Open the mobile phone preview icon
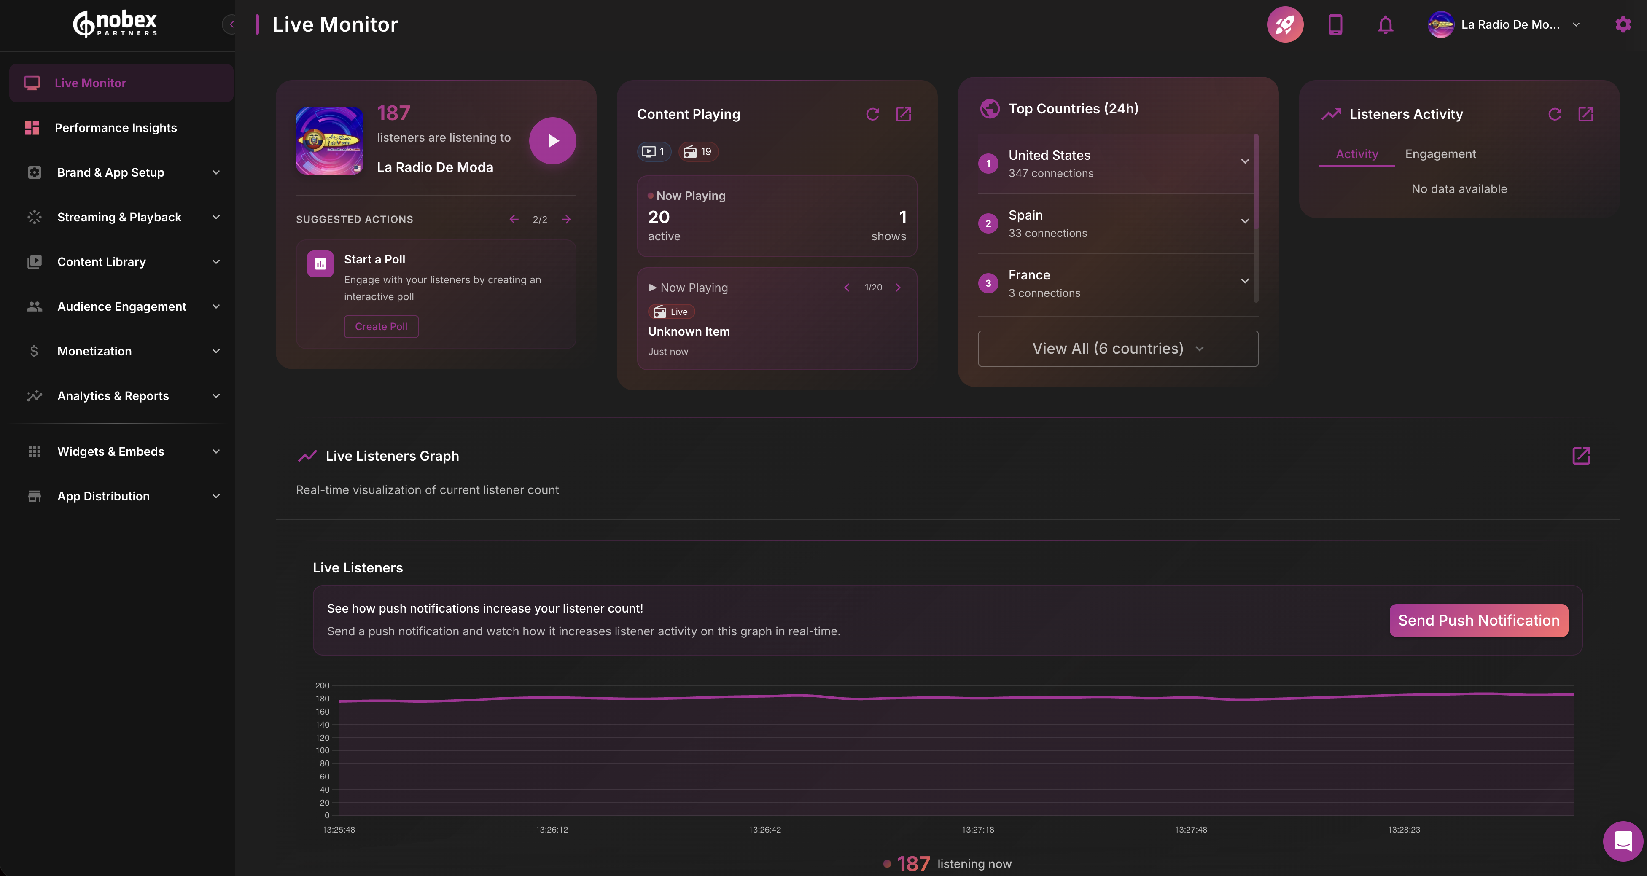1647x876 pixels. point(1335,24)
